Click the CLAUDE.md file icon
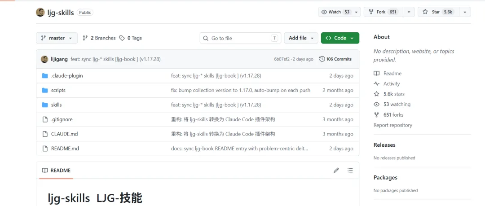485x206 pixels. pyautogui.click(x=45, y=134)
